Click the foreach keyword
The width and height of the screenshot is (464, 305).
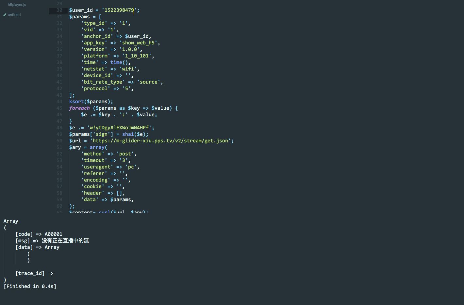79,108
